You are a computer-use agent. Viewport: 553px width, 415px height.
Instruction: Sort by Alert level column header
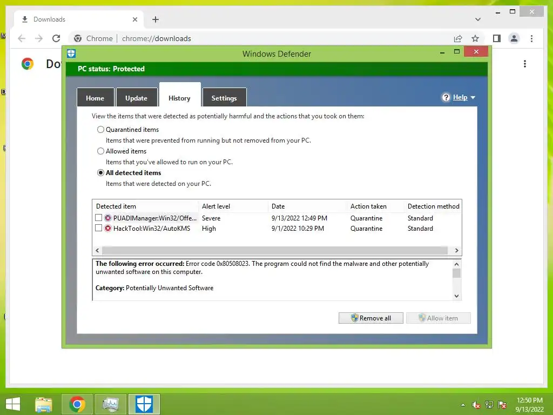[x=233, y=206]
